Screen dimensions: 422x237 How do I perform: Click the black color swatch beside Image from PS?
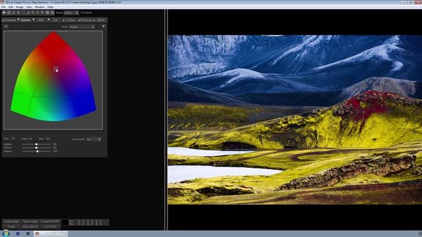pos(65,223)
